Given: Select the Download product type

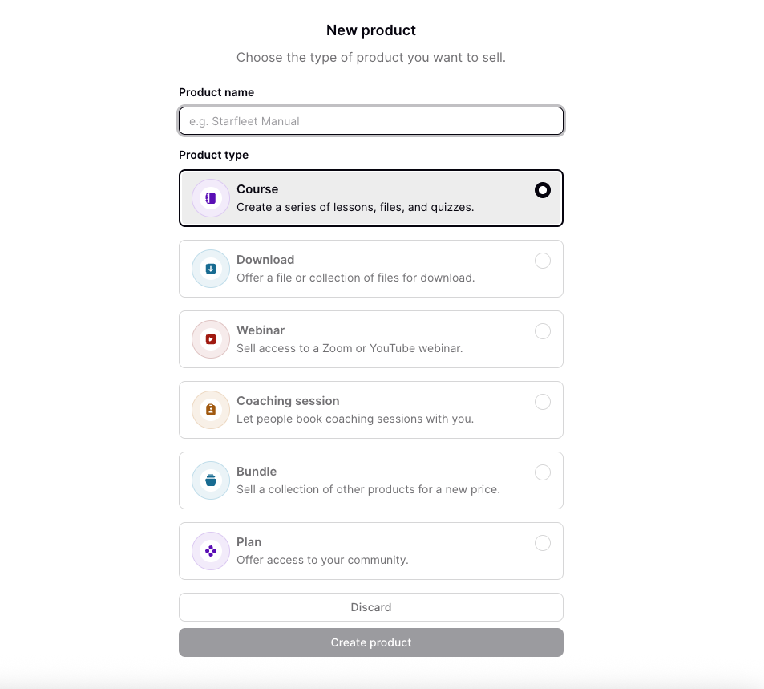Looking at the screenshot, I should click(x=543, y=261).
